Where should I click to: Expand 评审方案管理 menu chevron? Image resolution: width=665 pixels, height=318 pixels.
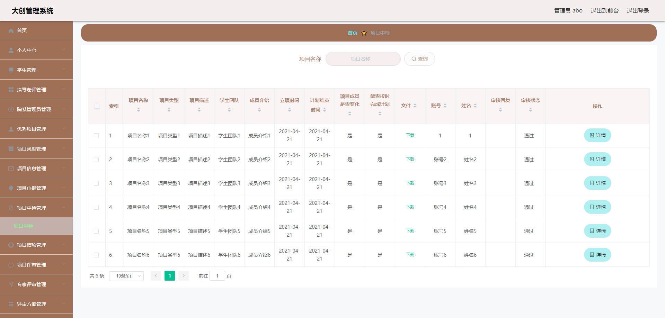click(64, 304)
